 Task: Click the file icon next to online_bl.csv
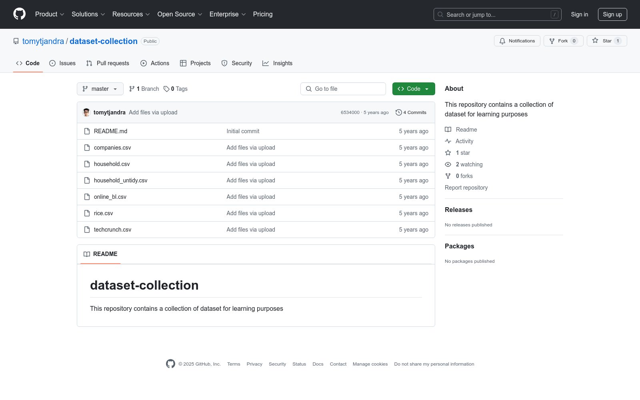click(x=87, y=197)
